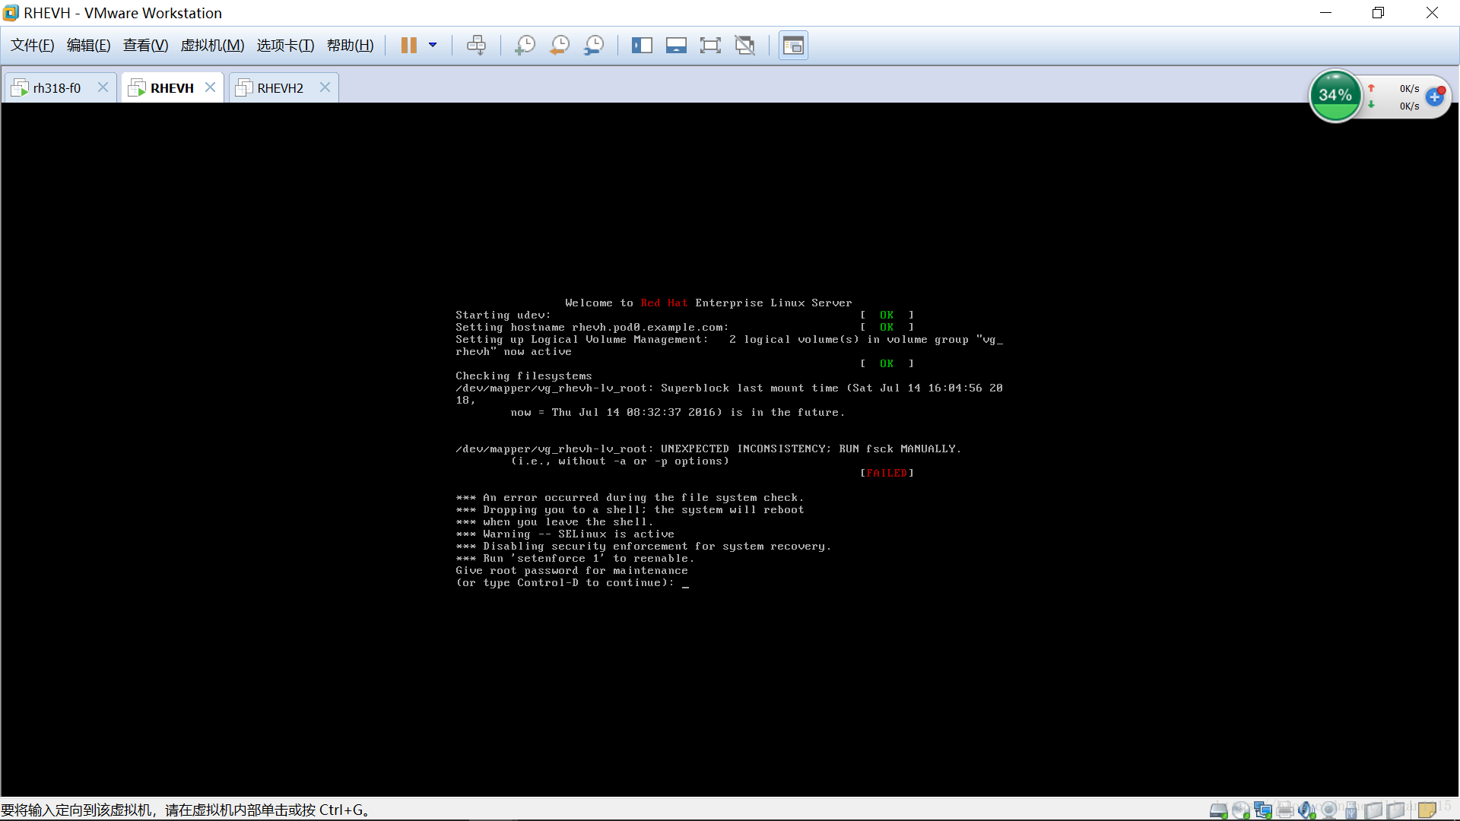
Task: Switch to the RHEVH2 tab
Action: pos(280,88)
